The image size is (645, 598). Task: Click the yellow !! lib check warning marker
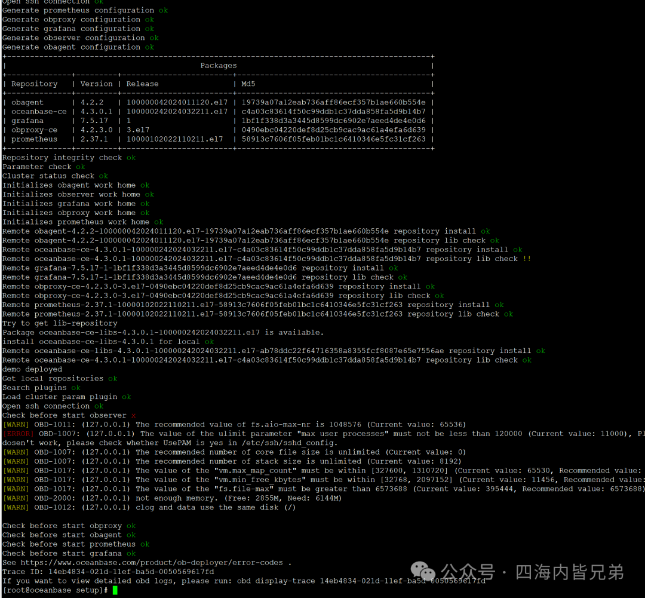(x=527, y=259)
